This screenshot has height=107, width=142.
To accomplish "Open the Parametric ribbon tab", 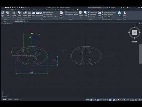I will click(x=24, y=10).
